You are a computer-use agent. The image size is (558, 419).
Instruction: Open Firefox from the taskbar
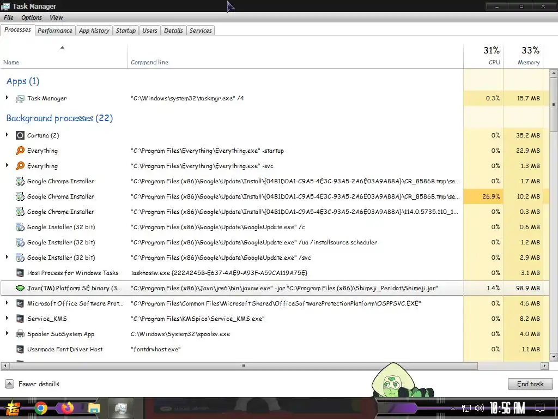coord(67,408)
